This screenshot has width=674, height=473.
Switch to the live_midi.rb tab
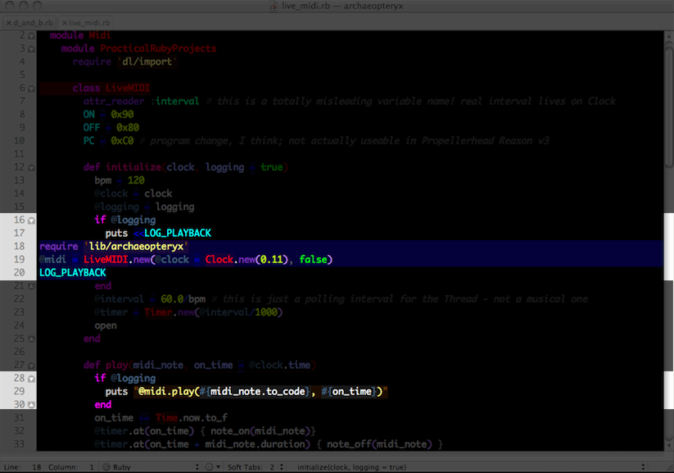(x=85, y=23)
